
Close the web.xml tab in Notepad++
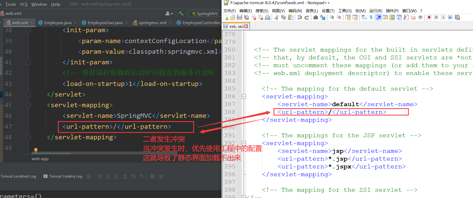246,26
